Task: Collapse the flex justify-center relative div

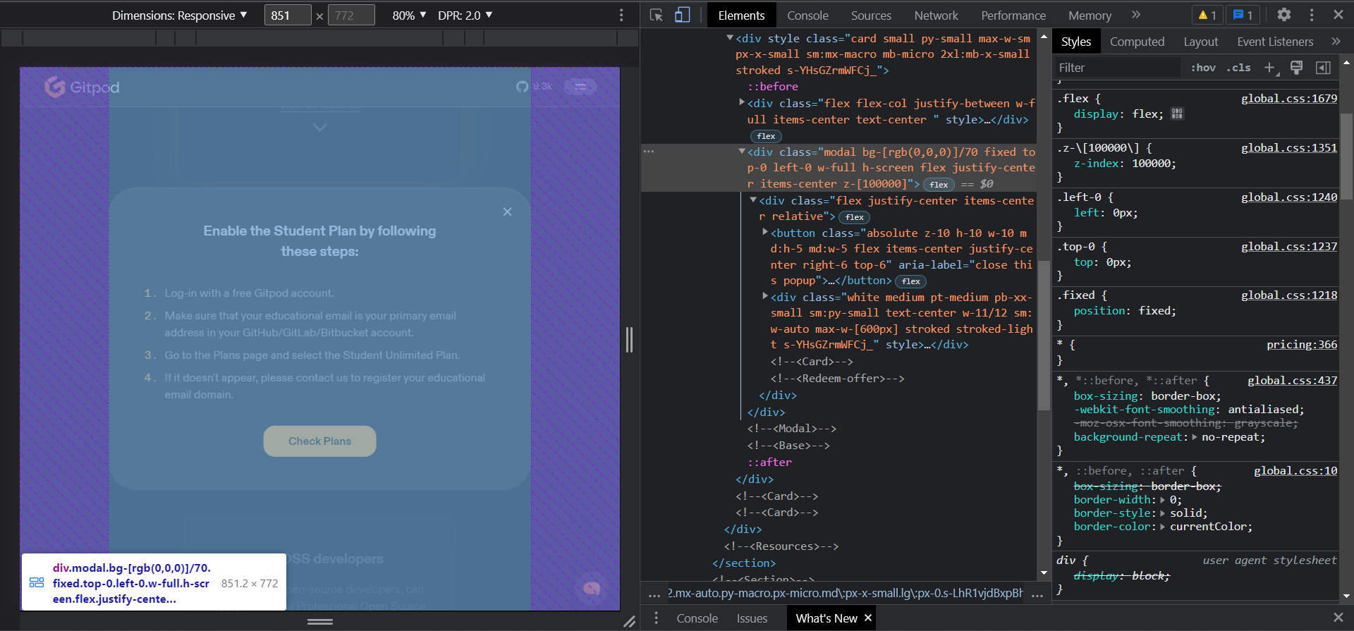Action: pyautogui.click(x=753, y=200)
